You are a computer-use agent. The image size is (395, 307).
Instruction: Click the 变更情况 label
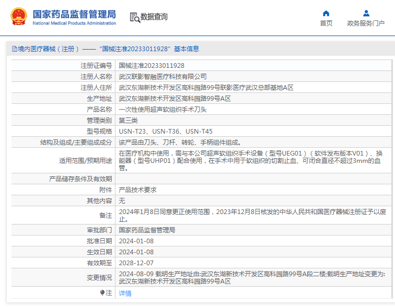click(99, 278)
